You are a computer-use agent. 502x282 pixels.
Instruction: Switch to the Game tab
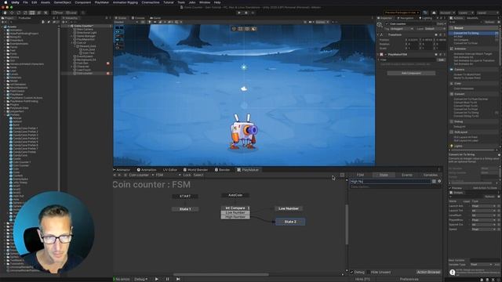coord(156,18)
